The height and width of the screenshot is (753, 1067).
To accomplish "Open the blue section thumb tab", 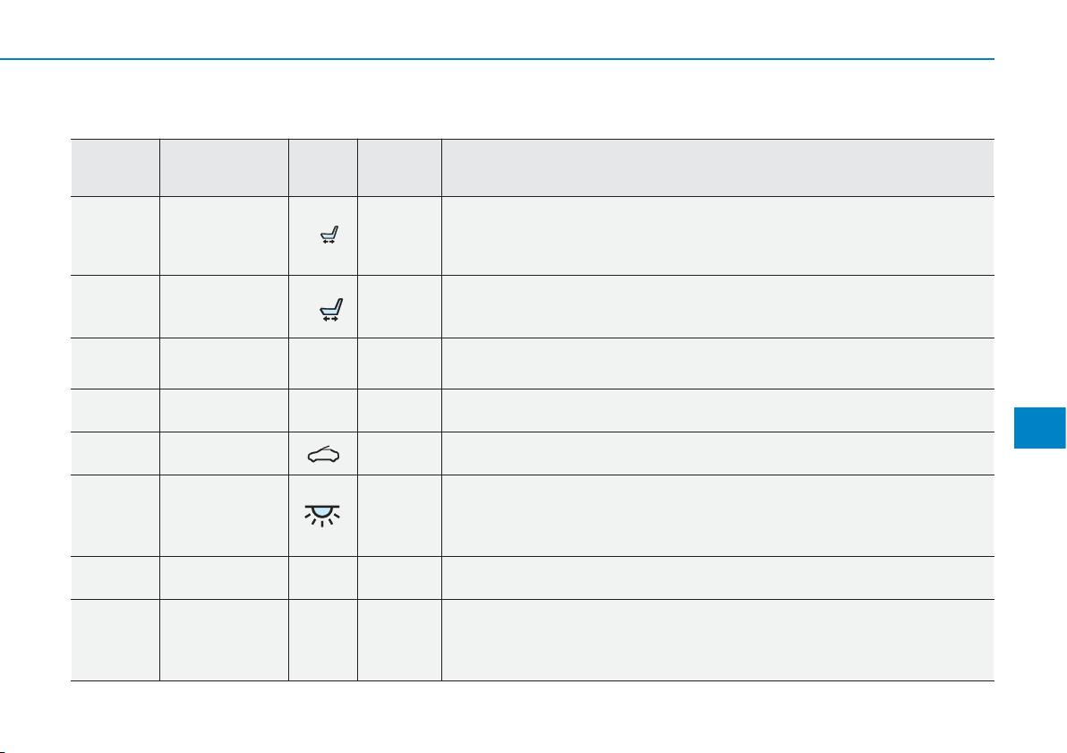I will pos(1040,428).
